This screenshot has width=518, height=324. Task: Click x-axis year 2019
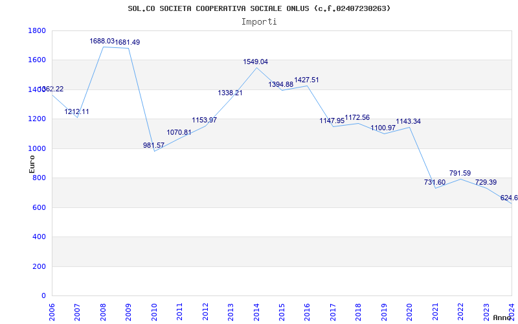[384, 312]
